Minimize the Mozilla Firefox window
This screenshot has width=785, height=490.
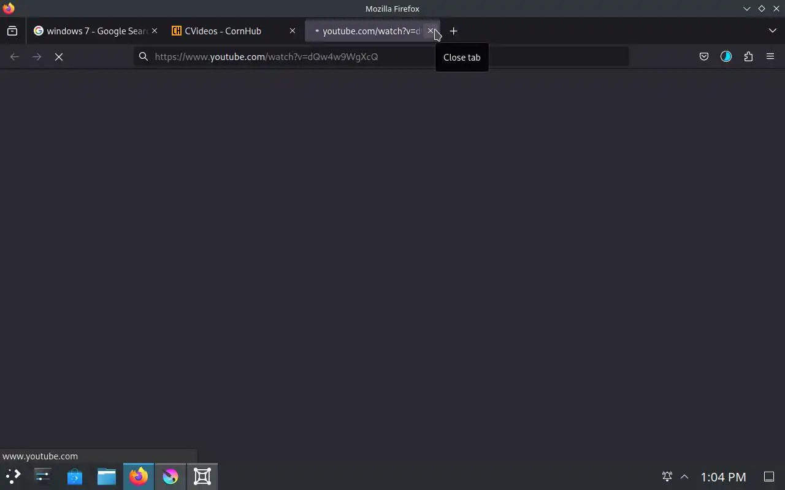coord(747,9)
